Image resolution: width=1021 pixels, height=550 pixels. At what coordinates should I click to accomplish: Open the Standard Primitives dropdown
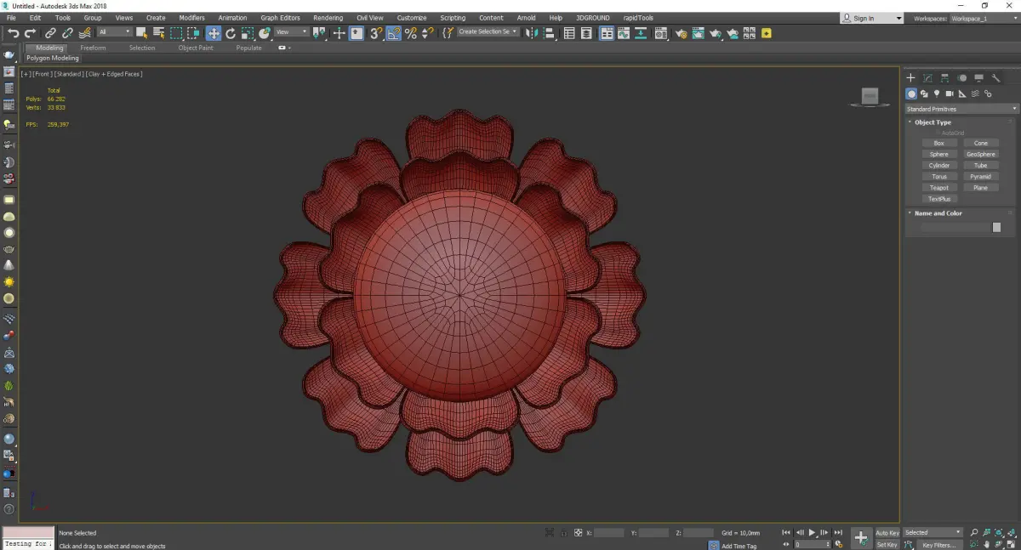961,109
